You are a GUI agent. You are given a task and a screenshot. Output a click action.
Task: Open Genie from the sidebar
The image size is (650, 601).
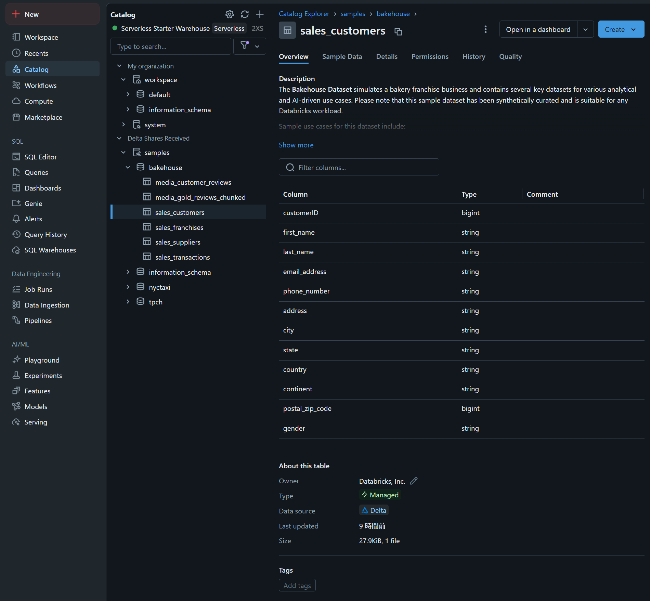coord(52,203)
